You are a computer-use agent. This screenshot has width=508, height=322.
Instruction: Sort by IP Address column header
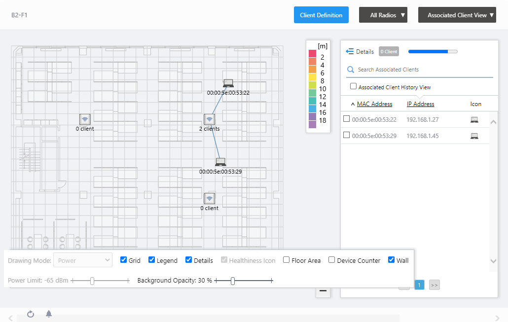click(420, 104)
